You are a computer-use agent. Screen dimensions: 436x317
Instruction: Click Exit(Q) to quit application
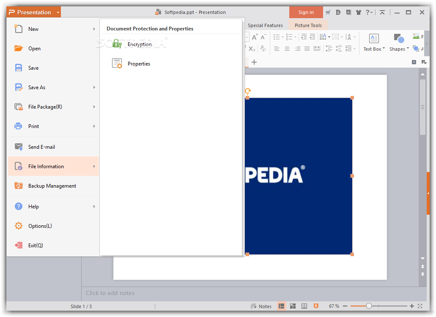53,245
